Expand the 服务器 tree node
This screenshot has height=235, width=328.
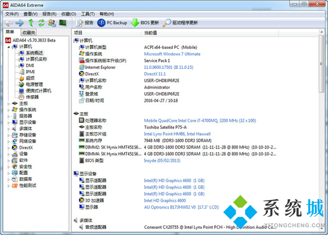[x=9, y=116]
